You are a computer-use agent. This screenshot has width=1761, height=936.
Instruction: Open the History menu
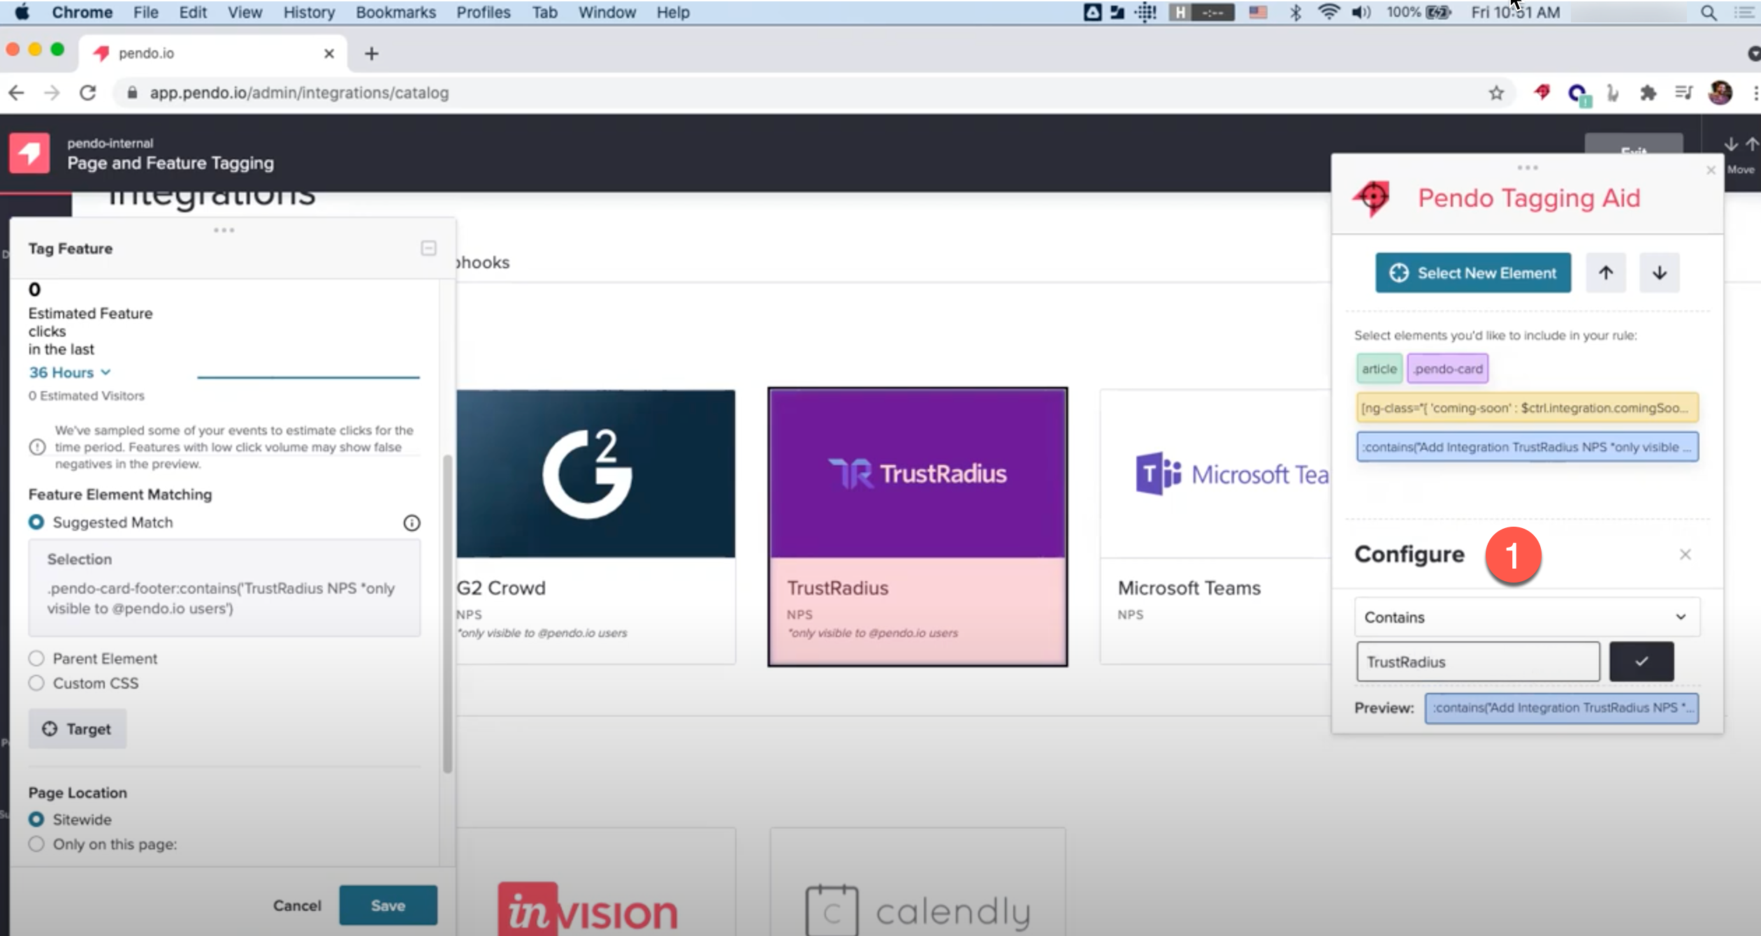tap(309, 13)
